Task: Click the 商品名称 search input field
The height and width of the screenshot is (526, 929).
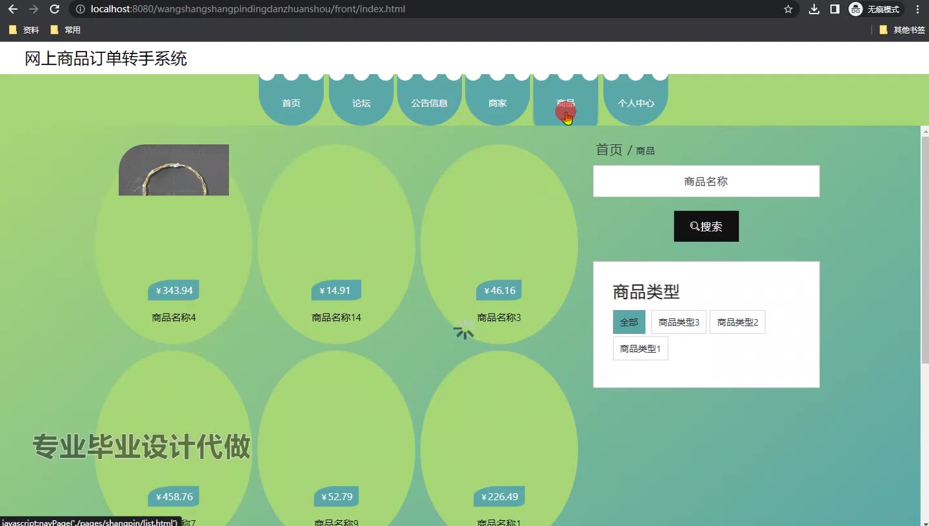Action: point(706,181)
